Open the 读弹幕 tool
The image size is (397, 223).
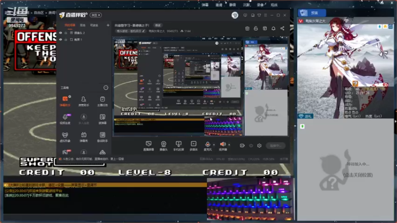click(x=102, y=119)
